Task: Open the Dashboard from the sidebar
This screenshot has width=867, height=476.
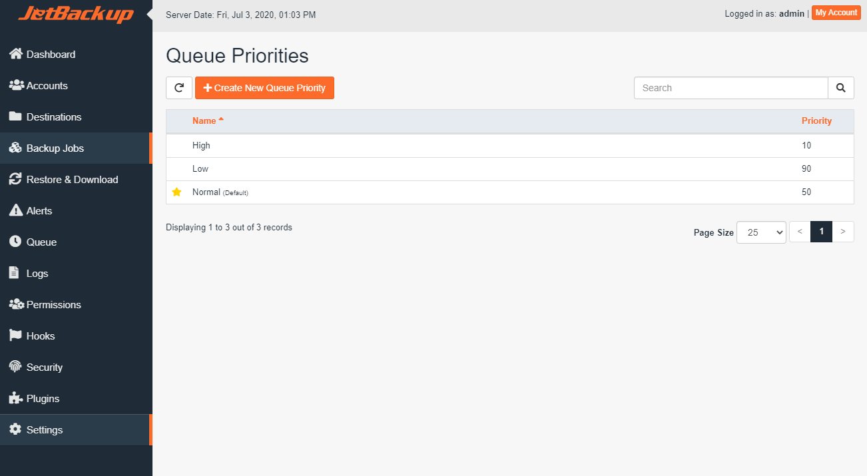Action: point(50,54)
